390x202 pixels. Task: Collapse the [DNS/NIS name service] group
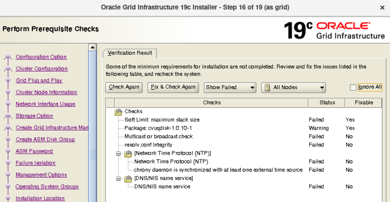coord(118,178)
